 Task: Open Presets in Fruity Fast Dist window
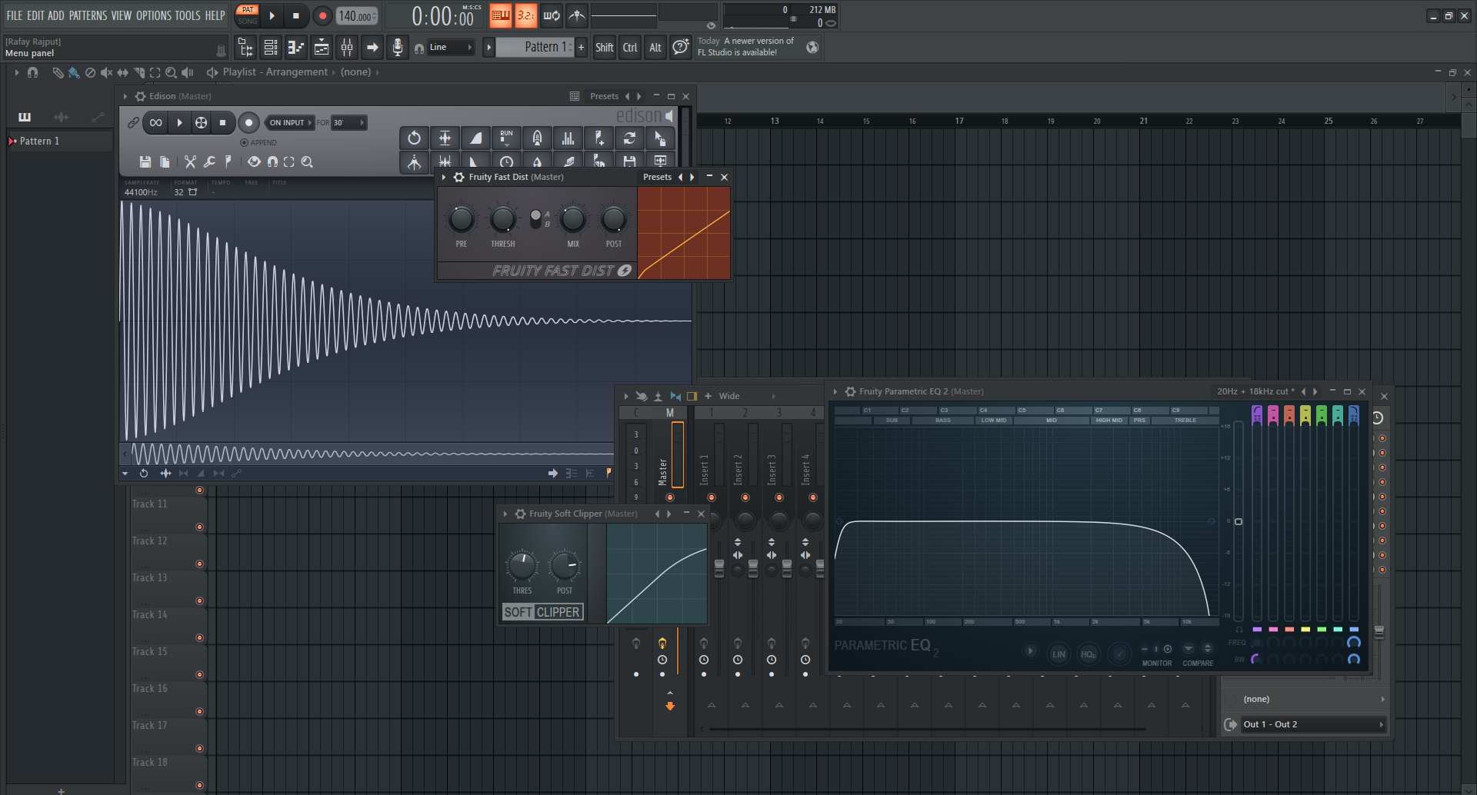click(657, 177)
